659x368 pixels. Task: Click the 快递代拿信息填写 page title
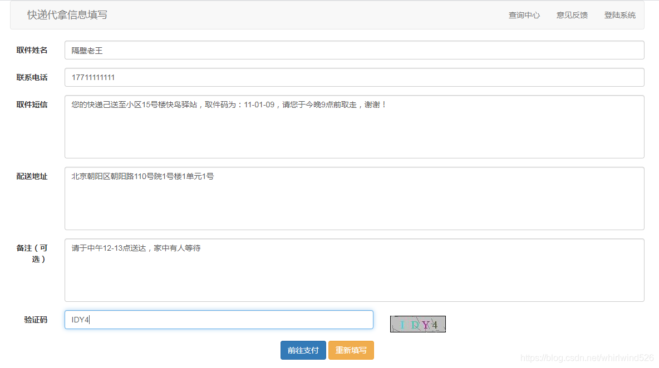67,14
